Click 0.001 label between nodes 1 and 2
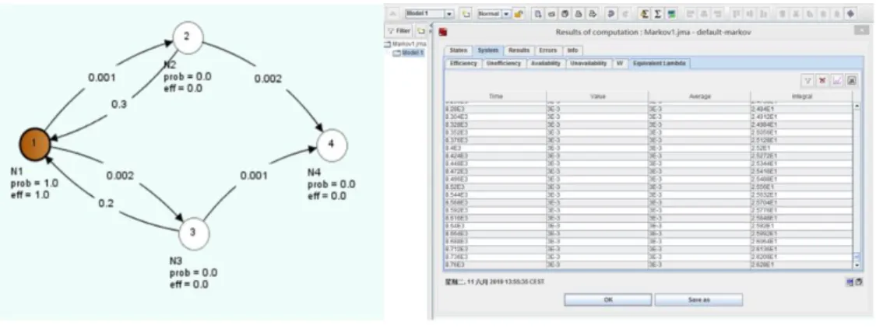This screenshot has width=876, height=329. pyautogui.click(x=102, y=78)
